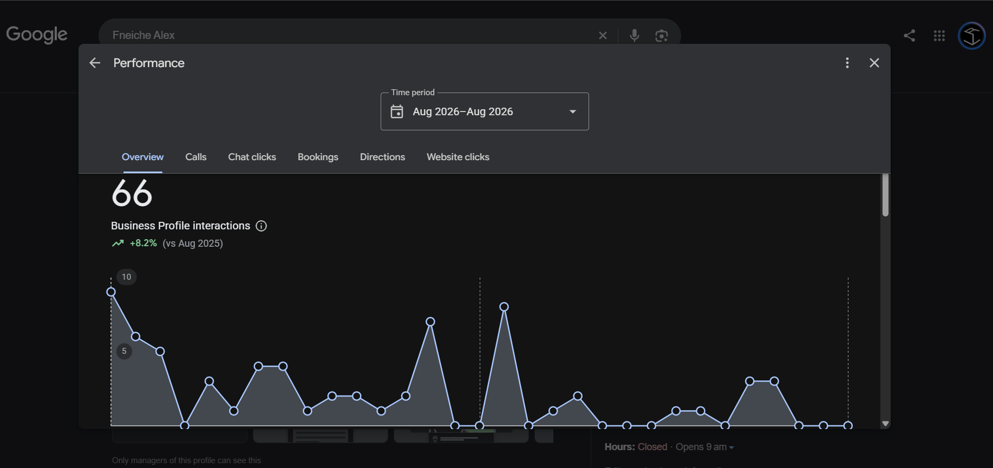Open the Chat clicks tab

click(252, 157)
